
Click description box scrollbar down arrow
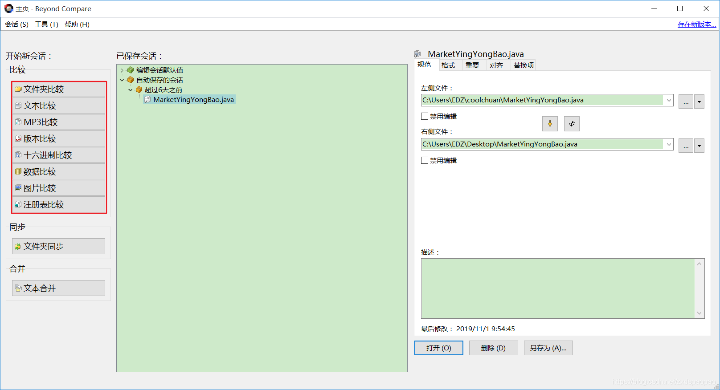coord(699,313)
